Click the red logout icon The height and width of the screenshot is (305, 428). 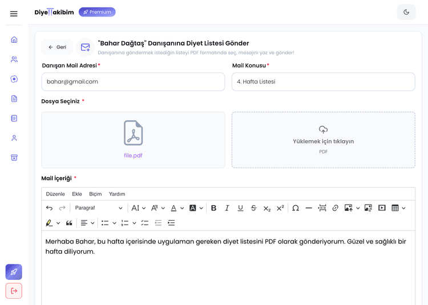(14, 291)
